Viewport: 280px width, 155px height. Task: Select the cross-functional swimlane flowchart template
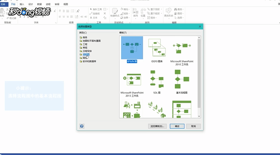182,109
